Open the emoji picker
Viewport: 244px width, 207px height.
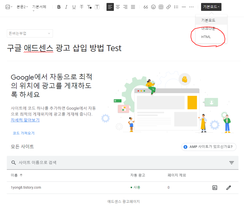pyautogui.click(x=153, y=7)
